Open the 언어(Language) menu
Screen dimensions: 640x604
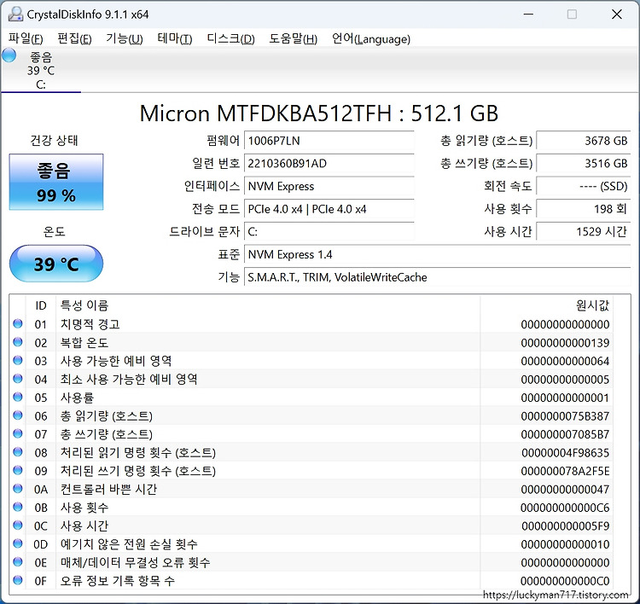(x=371, y=38)
